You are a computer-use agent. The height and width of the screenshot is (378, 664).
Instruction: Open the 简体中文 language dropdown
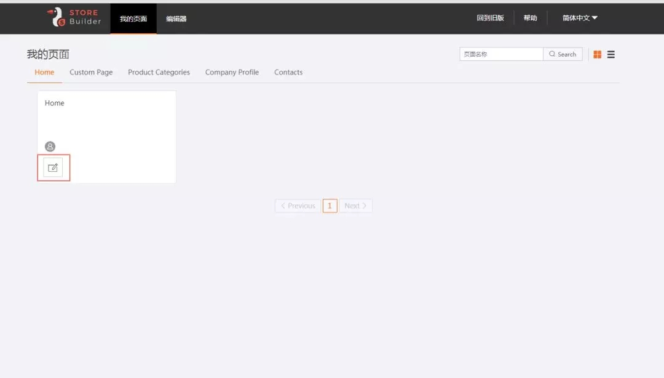click(579, 18)
